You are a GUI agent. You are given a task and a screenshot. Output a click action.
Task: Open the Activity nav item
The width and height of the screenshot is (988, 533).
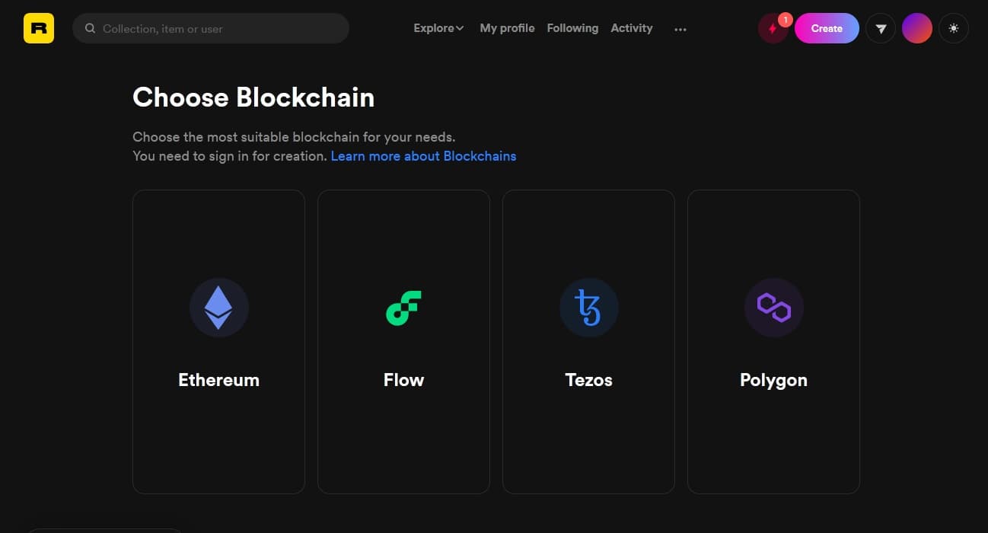click(x=632, y=28)
